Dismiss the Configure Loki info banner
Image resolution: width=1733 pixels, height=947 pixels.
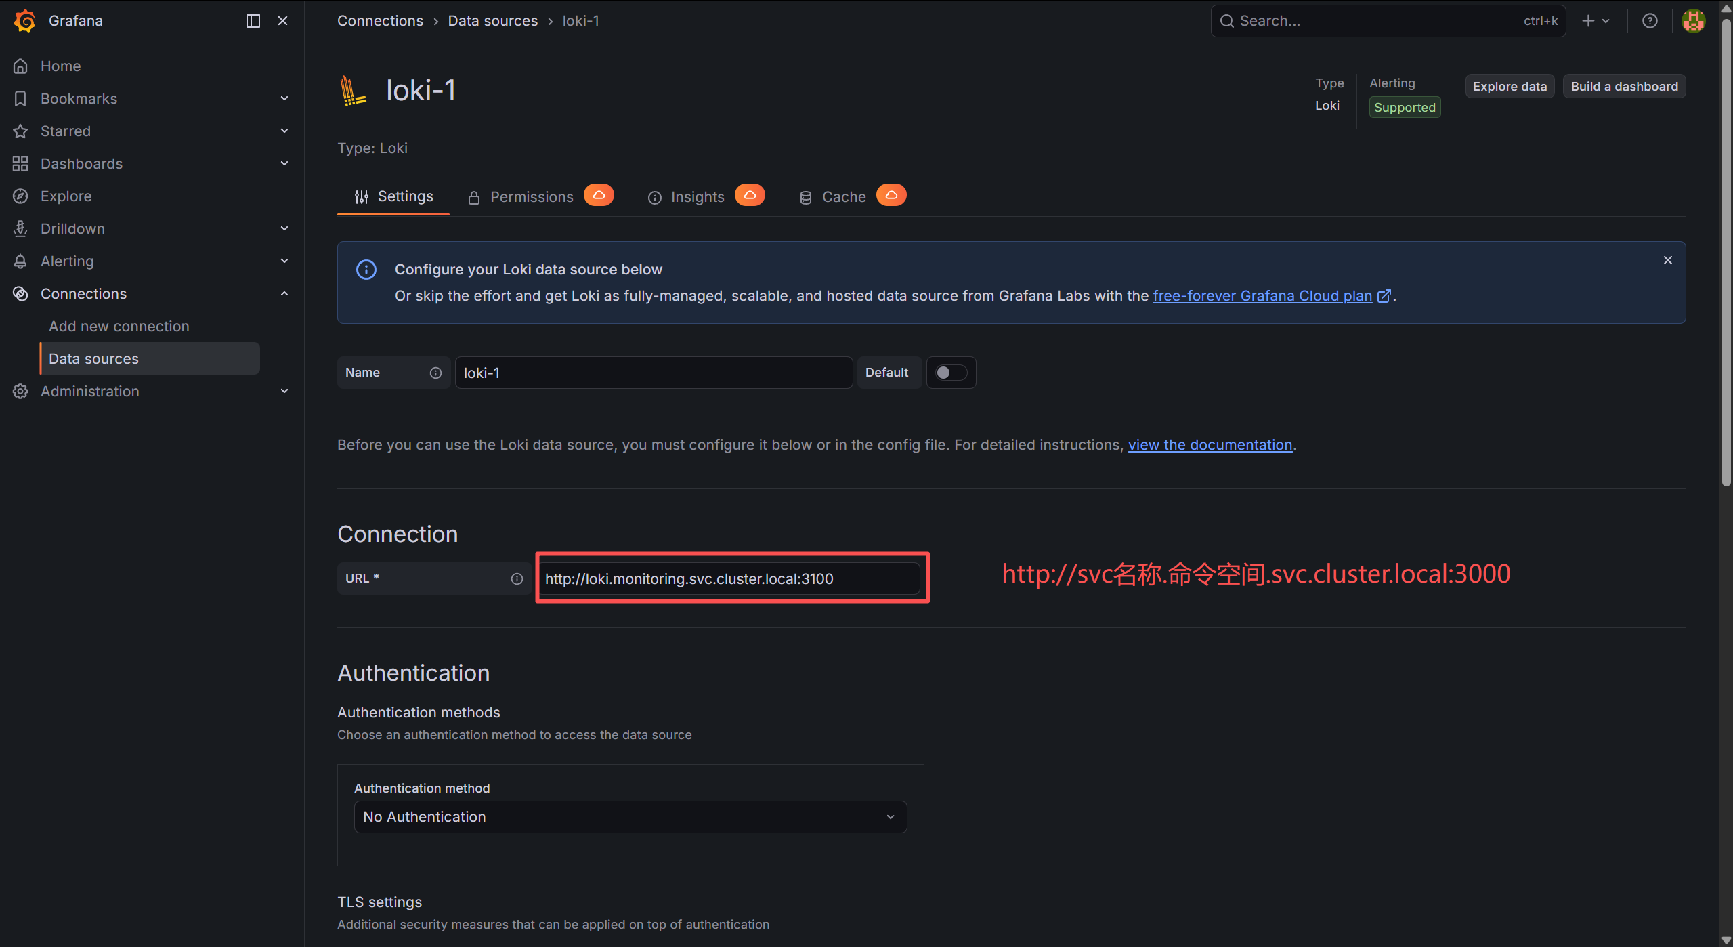[1668, 260]
